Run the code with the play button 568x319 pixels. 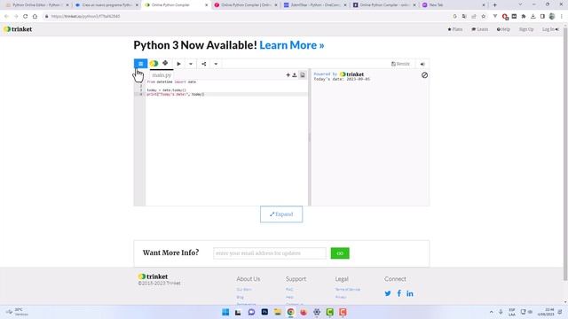[179, 64]
